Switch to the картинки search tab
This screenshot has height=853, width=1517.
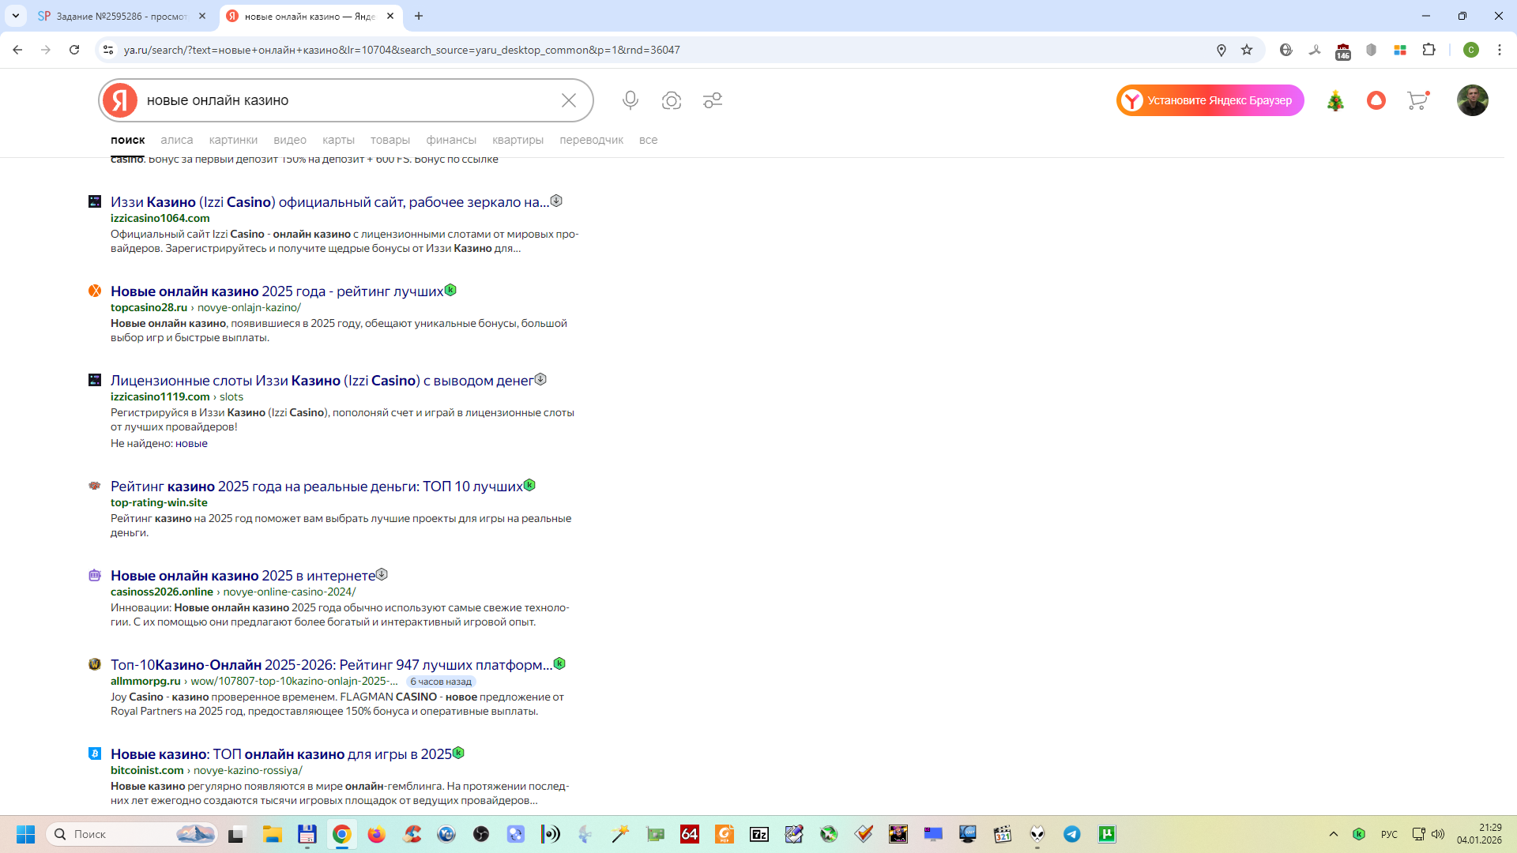pos(233,140)
